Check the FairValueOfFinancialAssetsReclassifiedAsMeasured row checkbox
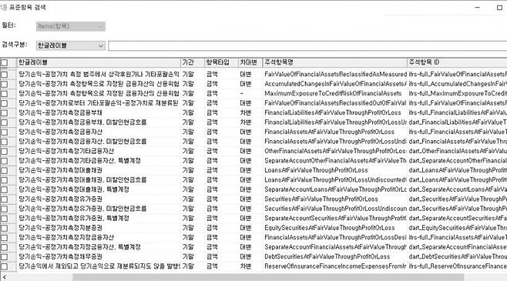Image resolution: width=507 pixels, height=281 pixels. 4,75
